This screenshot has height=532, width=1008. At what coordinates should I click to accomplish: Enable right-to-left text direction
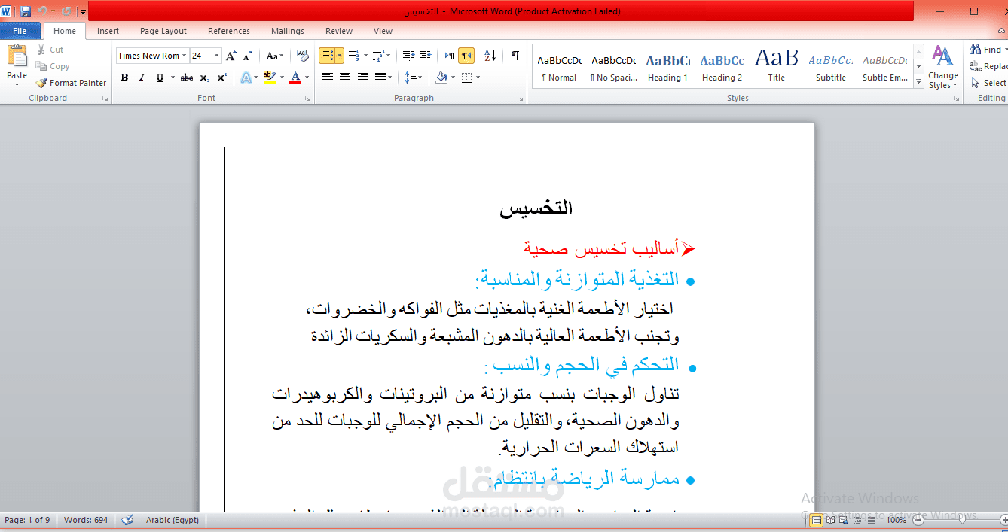(466, 56)
